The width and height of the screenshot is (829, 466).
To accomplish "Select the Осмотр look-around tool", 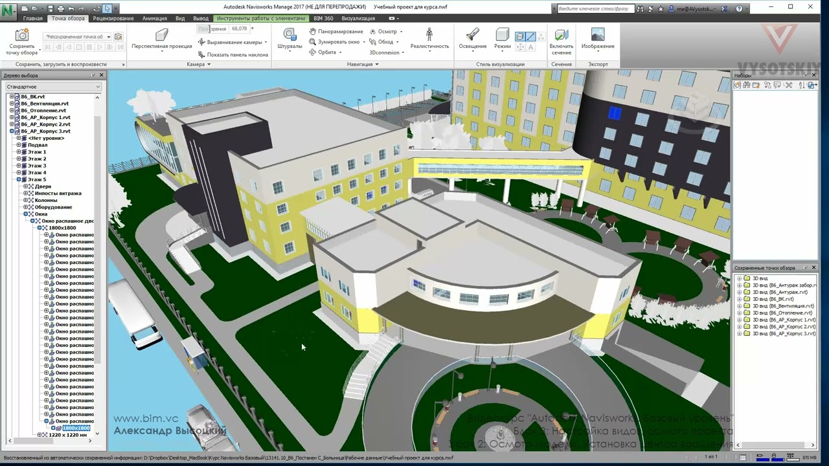I will click(x=385, y=32).
